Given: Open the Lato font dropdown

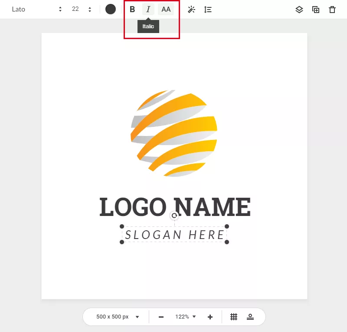Looking at the screenshot, I should (x=37, y=9).
